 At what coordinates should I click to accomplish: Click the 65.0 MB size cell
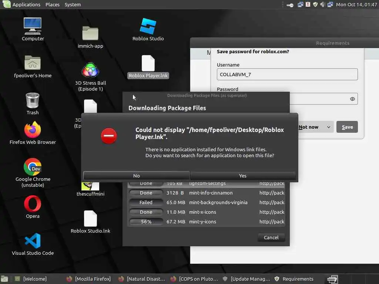coord(176,202)
